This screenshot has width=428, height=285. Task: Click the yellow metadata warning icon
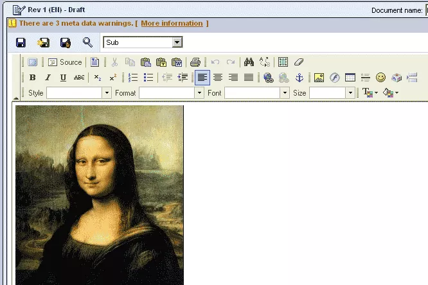coord(12,24)
